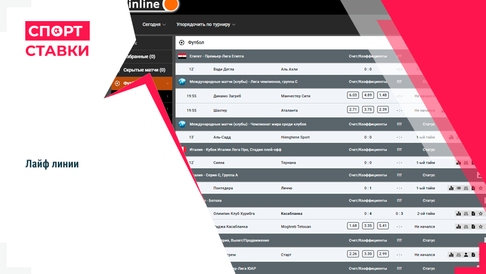Collapse the orange Футбол sidebar section
The height and width of the screenshot is (274, 486).
point(166,83)
